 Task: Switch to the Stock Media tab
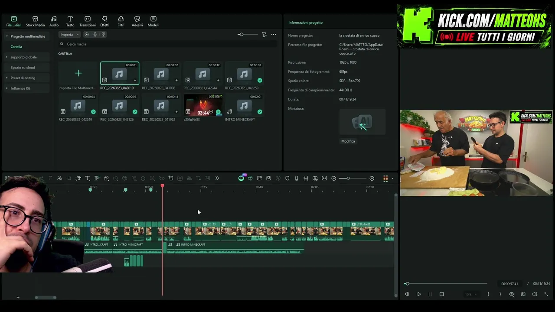coord(35,21)
